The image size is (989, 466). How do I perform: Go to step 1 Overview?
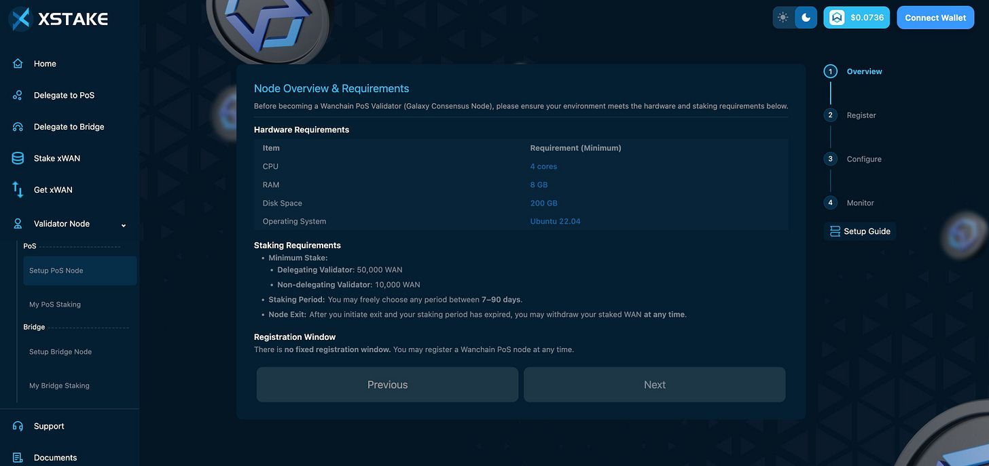coord(864,71)
